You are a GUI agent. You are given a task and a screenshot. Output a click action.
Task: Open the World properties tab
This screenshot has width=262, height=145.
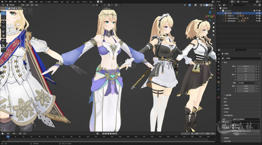[219, 73]
